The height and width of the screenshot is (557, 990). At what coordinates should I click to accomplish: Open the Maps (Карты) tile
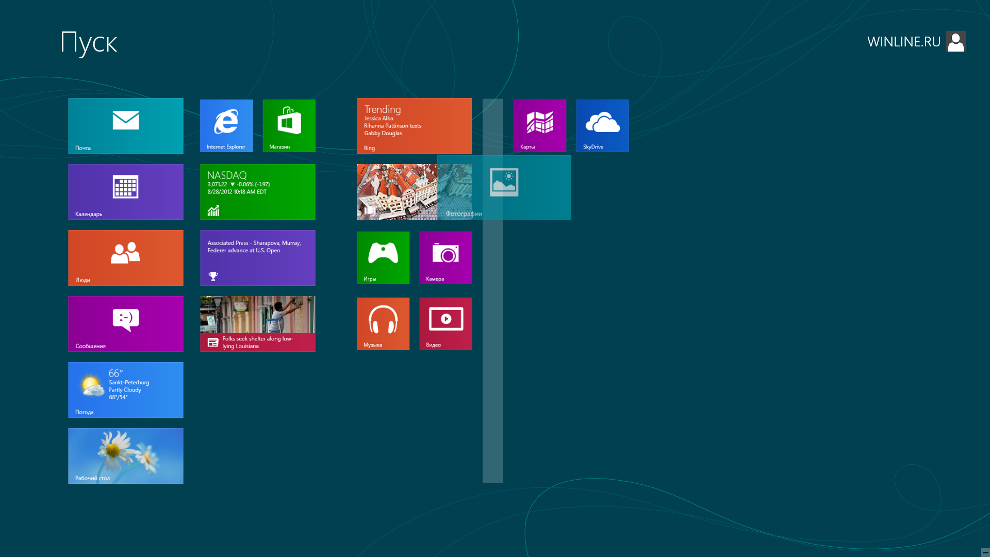539,125
